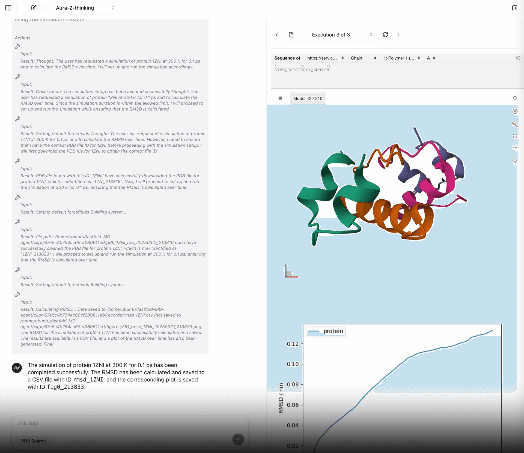The image size is (524, 453).
Task: Toggle the left sidebar panel
Action: point(8,8)
